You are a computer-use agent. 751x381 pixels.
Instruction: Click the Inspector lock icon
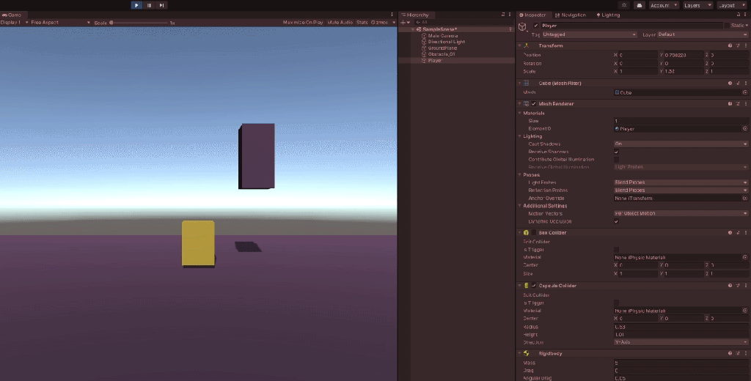739,15
